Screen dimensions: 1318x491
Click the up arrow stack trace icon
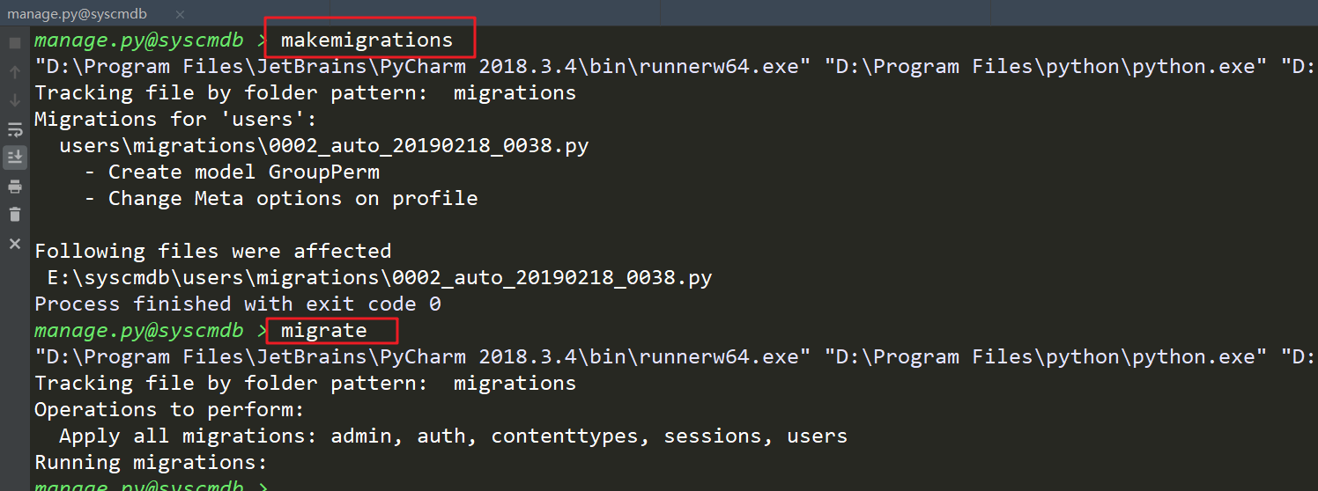point(15,72)
